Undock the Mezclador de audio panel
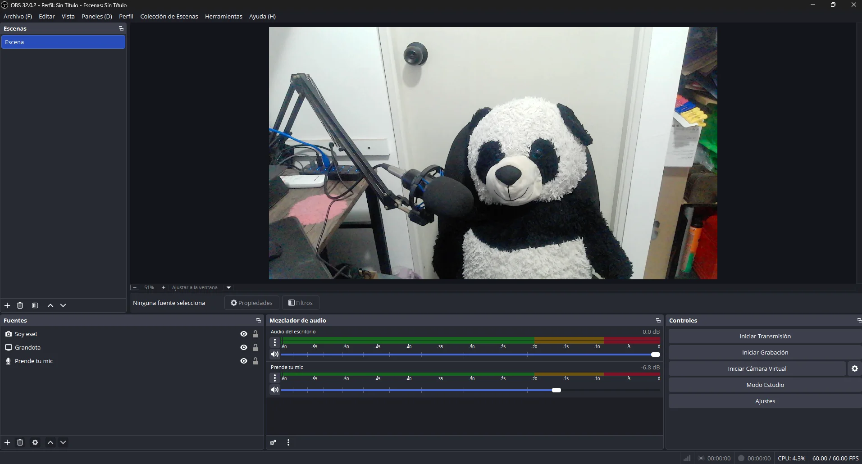 pyautogui.click(x=658, y=320)
